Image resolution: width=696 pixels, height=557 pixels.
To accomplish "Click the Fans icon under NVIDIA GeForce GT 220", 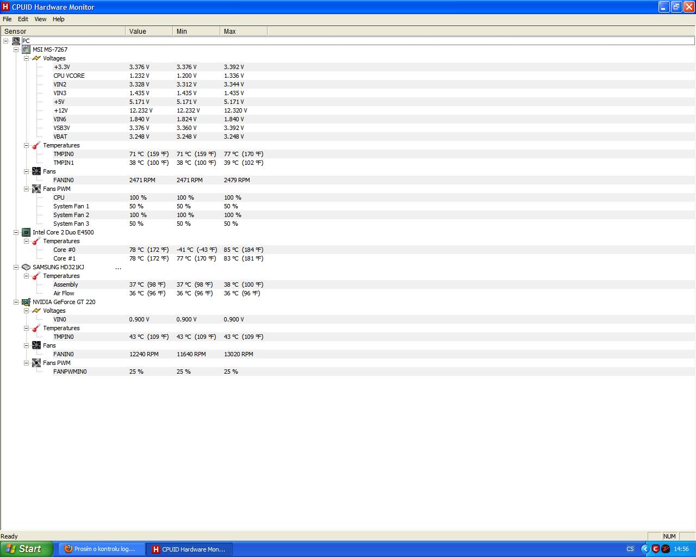I will point(36,345).
